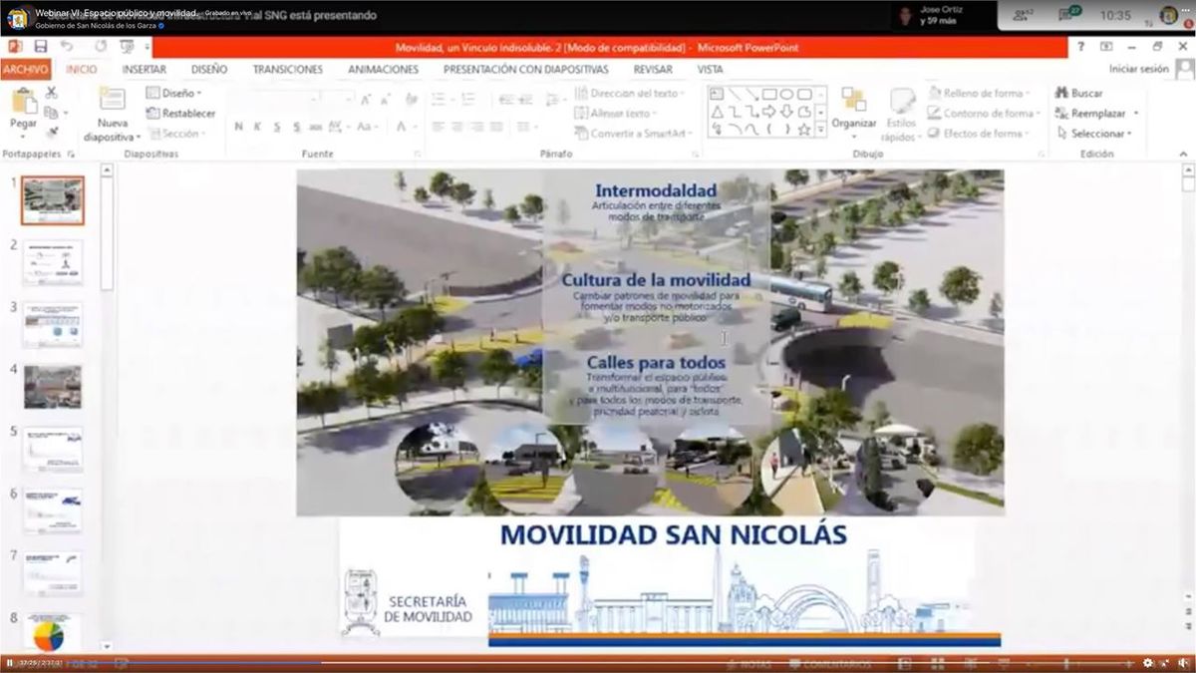Image resolution: width=1196 pixels, height=673 pixels.
Task: Click the Restablecer button
Action: point(181,113)
